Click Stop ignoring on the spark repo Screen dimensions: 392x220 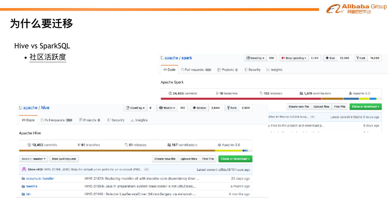294,58
